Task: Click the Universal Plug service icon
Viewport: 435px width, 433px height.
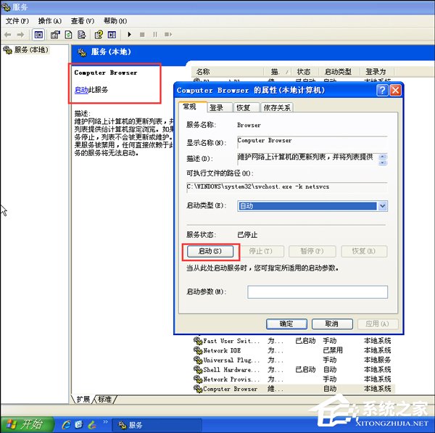Action: [x=197, y=360]
